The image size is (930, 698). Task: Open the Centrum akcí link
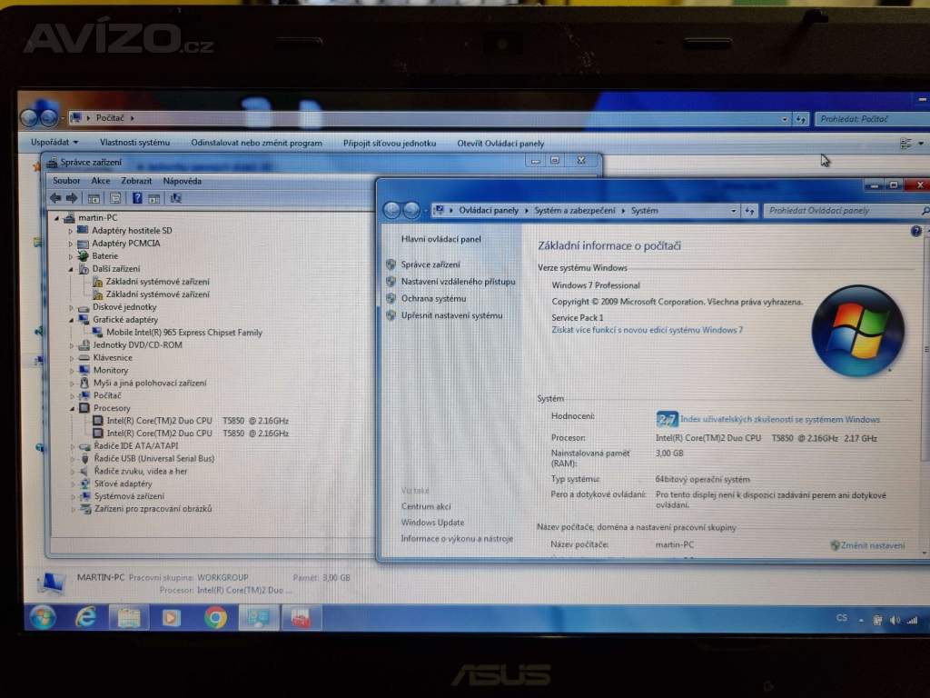tap(426, 506)
